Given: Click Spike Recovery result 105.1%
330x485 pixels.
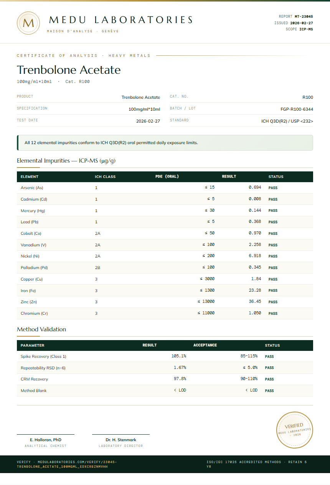Looking at the screenshot, I should (x=179, y=356).
